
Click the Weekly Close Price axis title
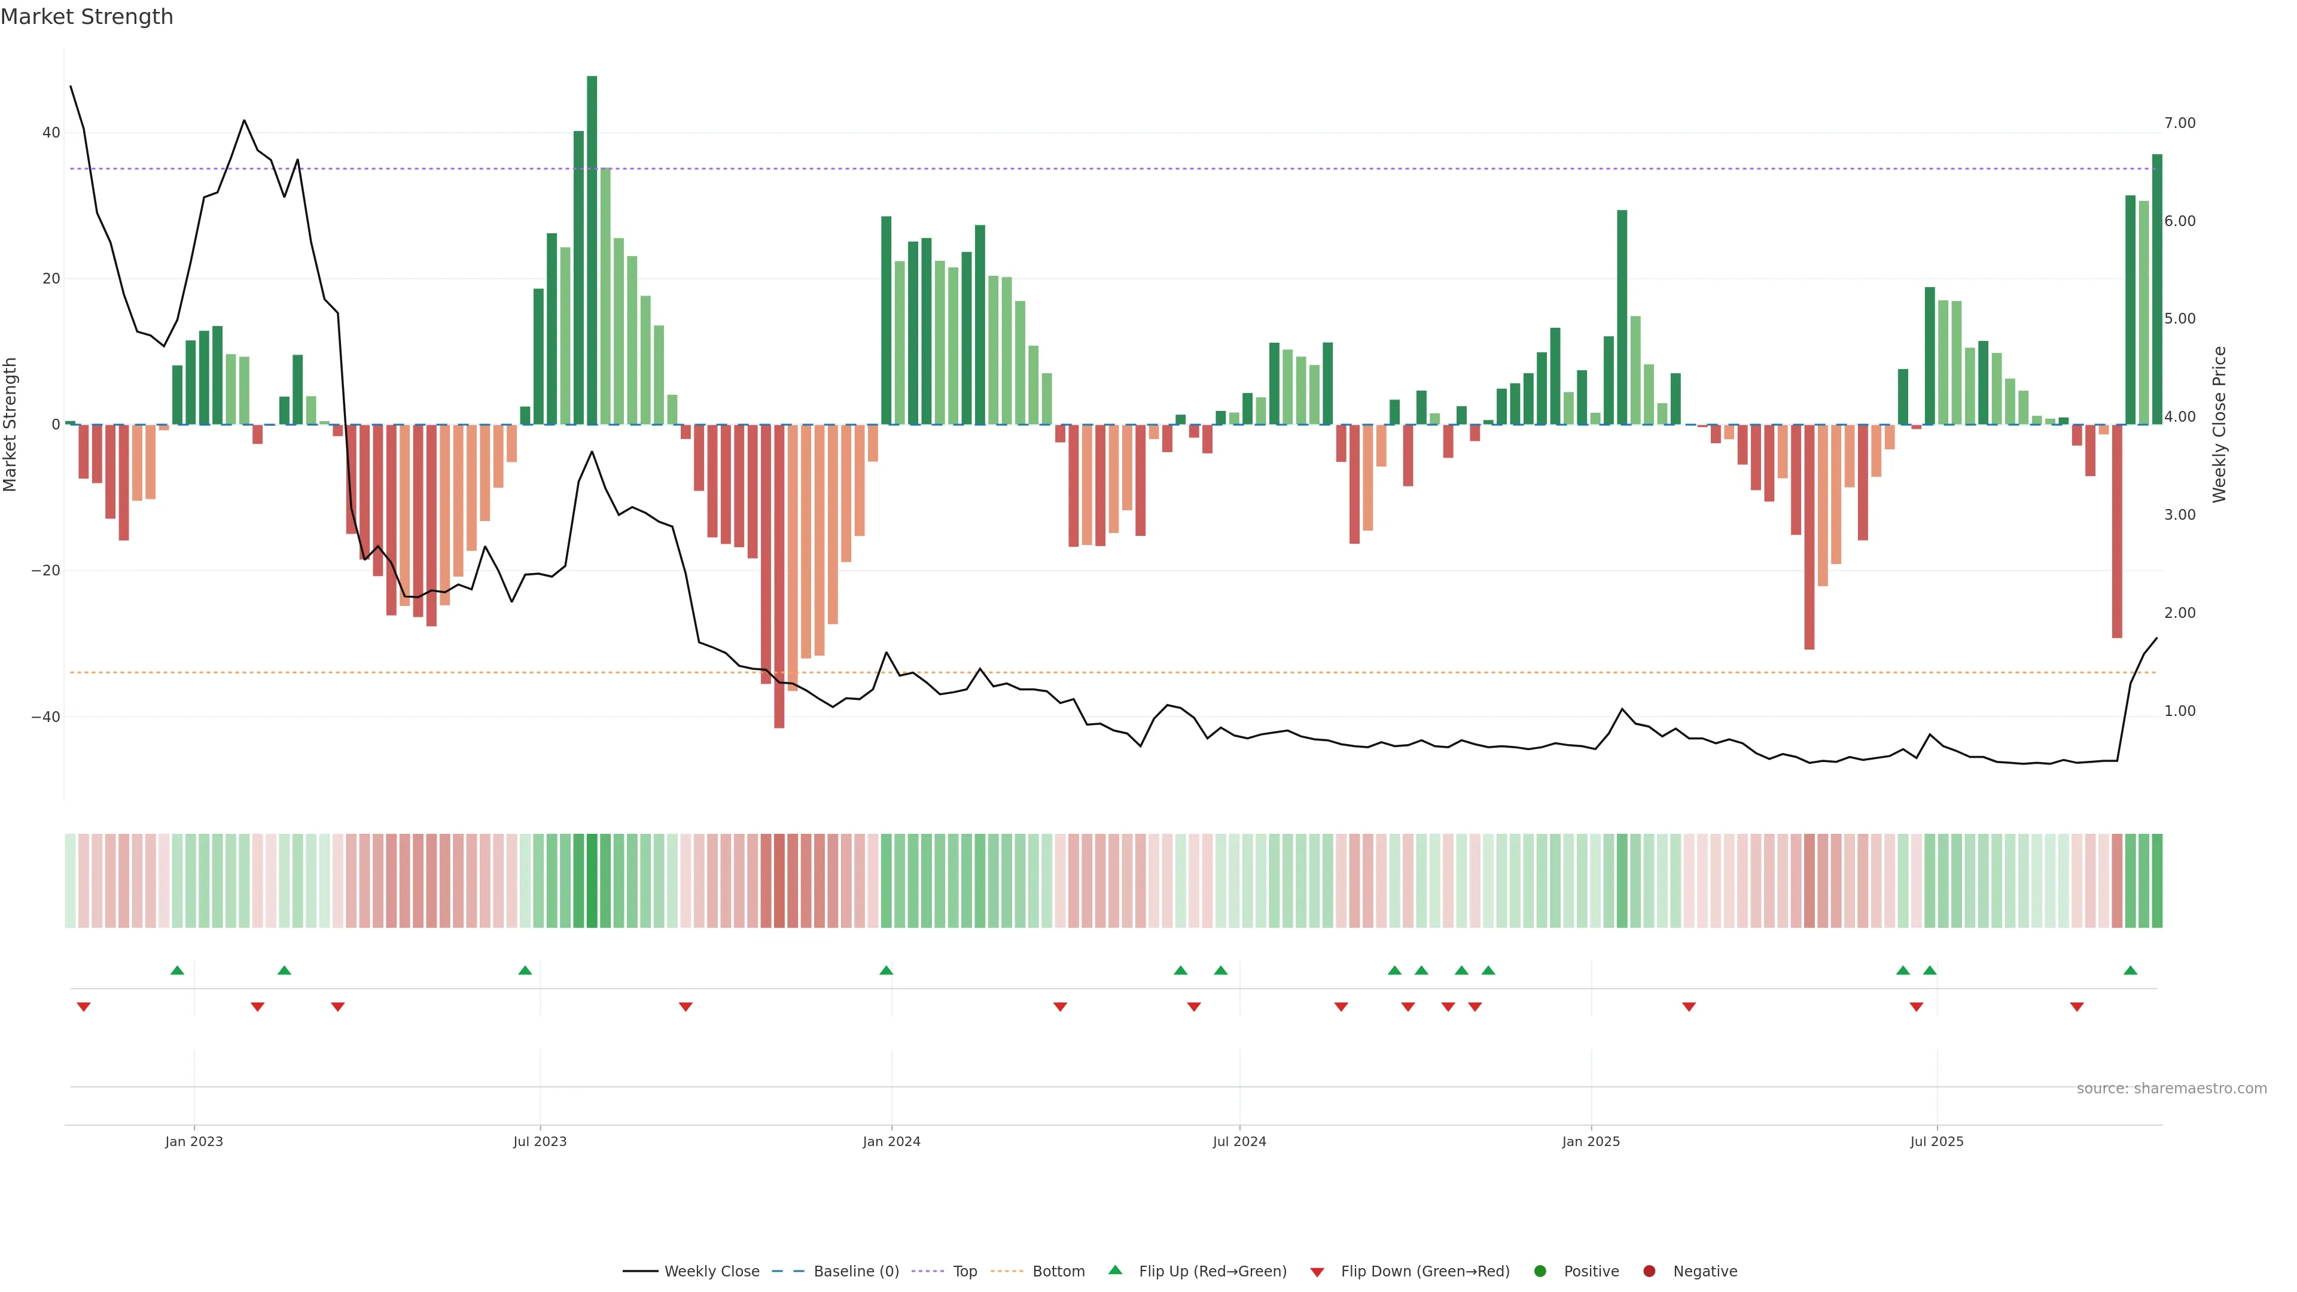pyautogui.click(x=2219, y=425)
